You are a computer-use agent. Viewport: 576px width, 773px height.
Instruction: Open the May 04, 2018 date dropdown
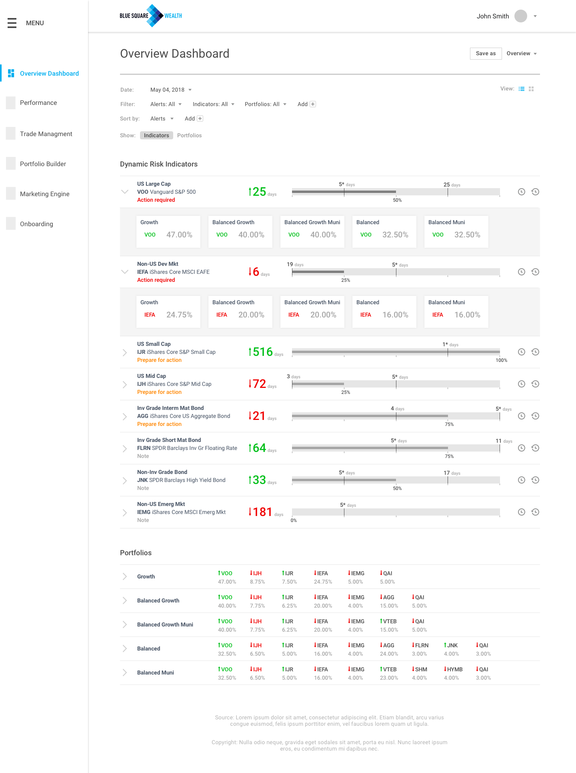[171, 90]
